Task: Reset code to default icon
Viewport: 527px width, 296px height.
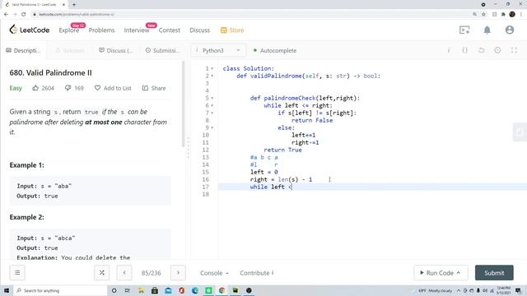Action: (x=481, y=50)
